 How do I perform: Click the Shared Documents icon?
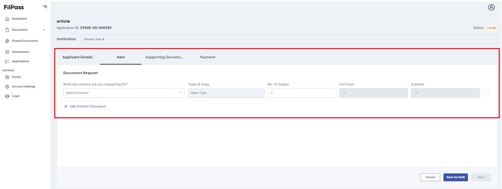(x=7, y=41)
